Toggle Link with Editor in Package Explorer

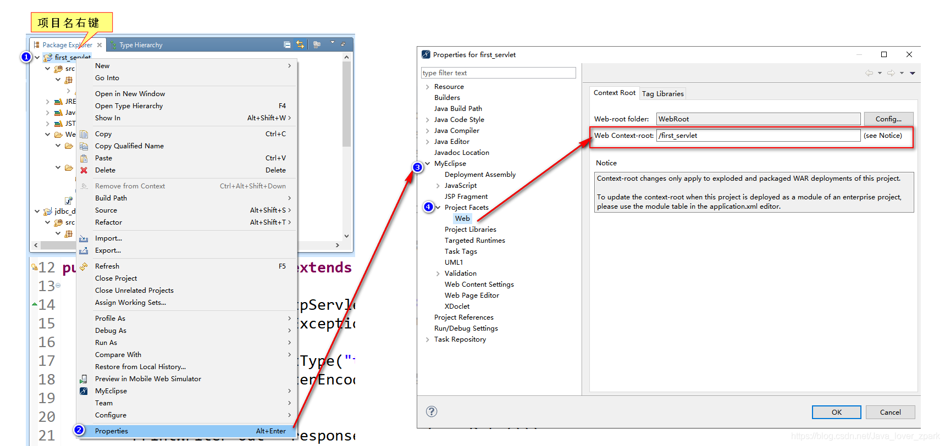click(x=300, y=44)
